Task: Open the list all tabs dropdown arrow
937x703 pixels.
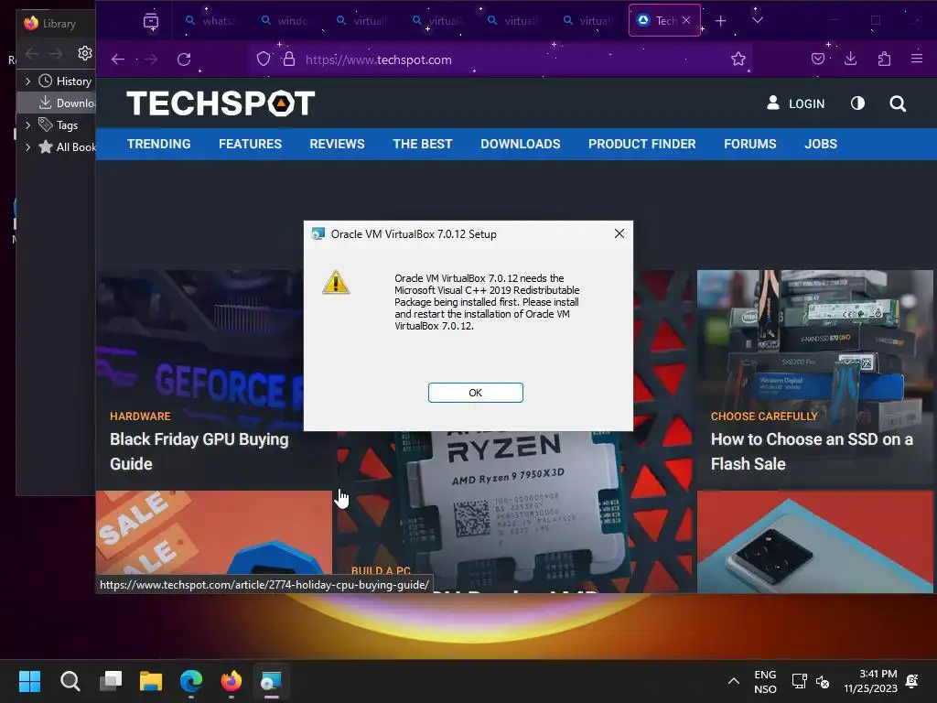Action: (x=757, y=20)
